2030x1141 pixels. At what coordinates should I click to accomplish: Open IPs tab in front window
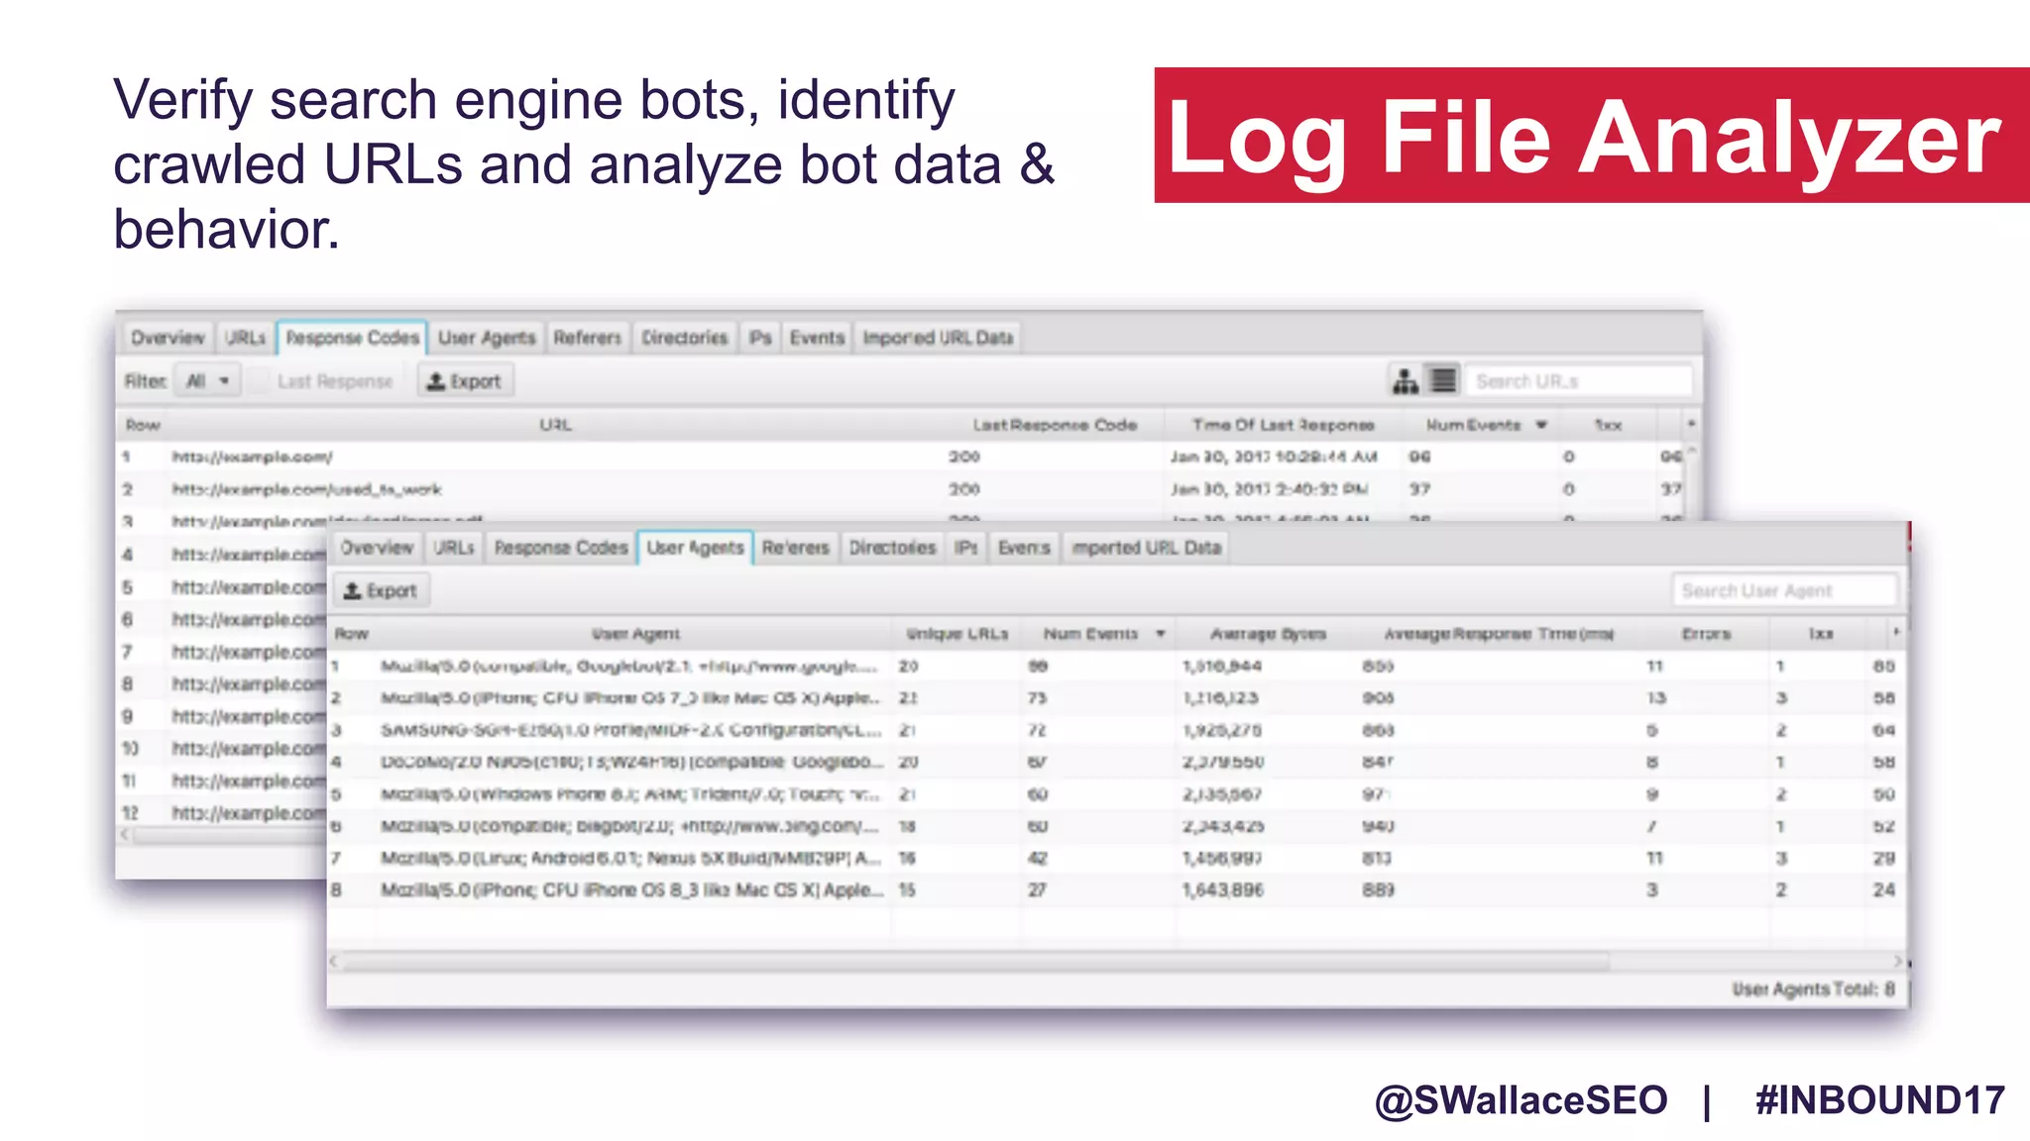click(966, 548)
